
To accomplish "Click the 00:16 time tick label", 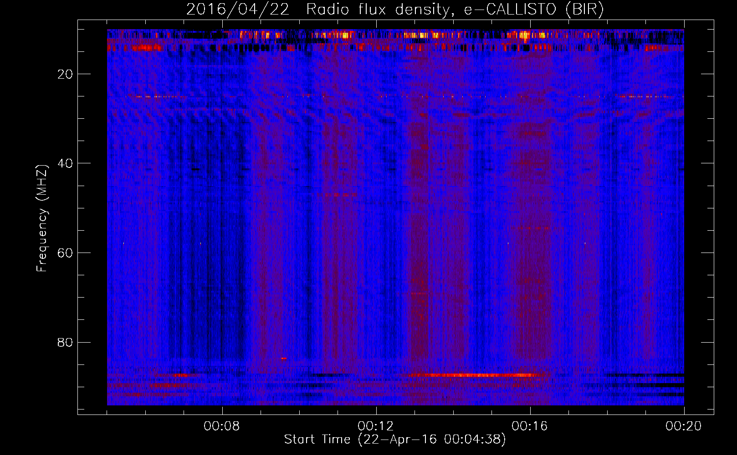I will coord(530,426).
